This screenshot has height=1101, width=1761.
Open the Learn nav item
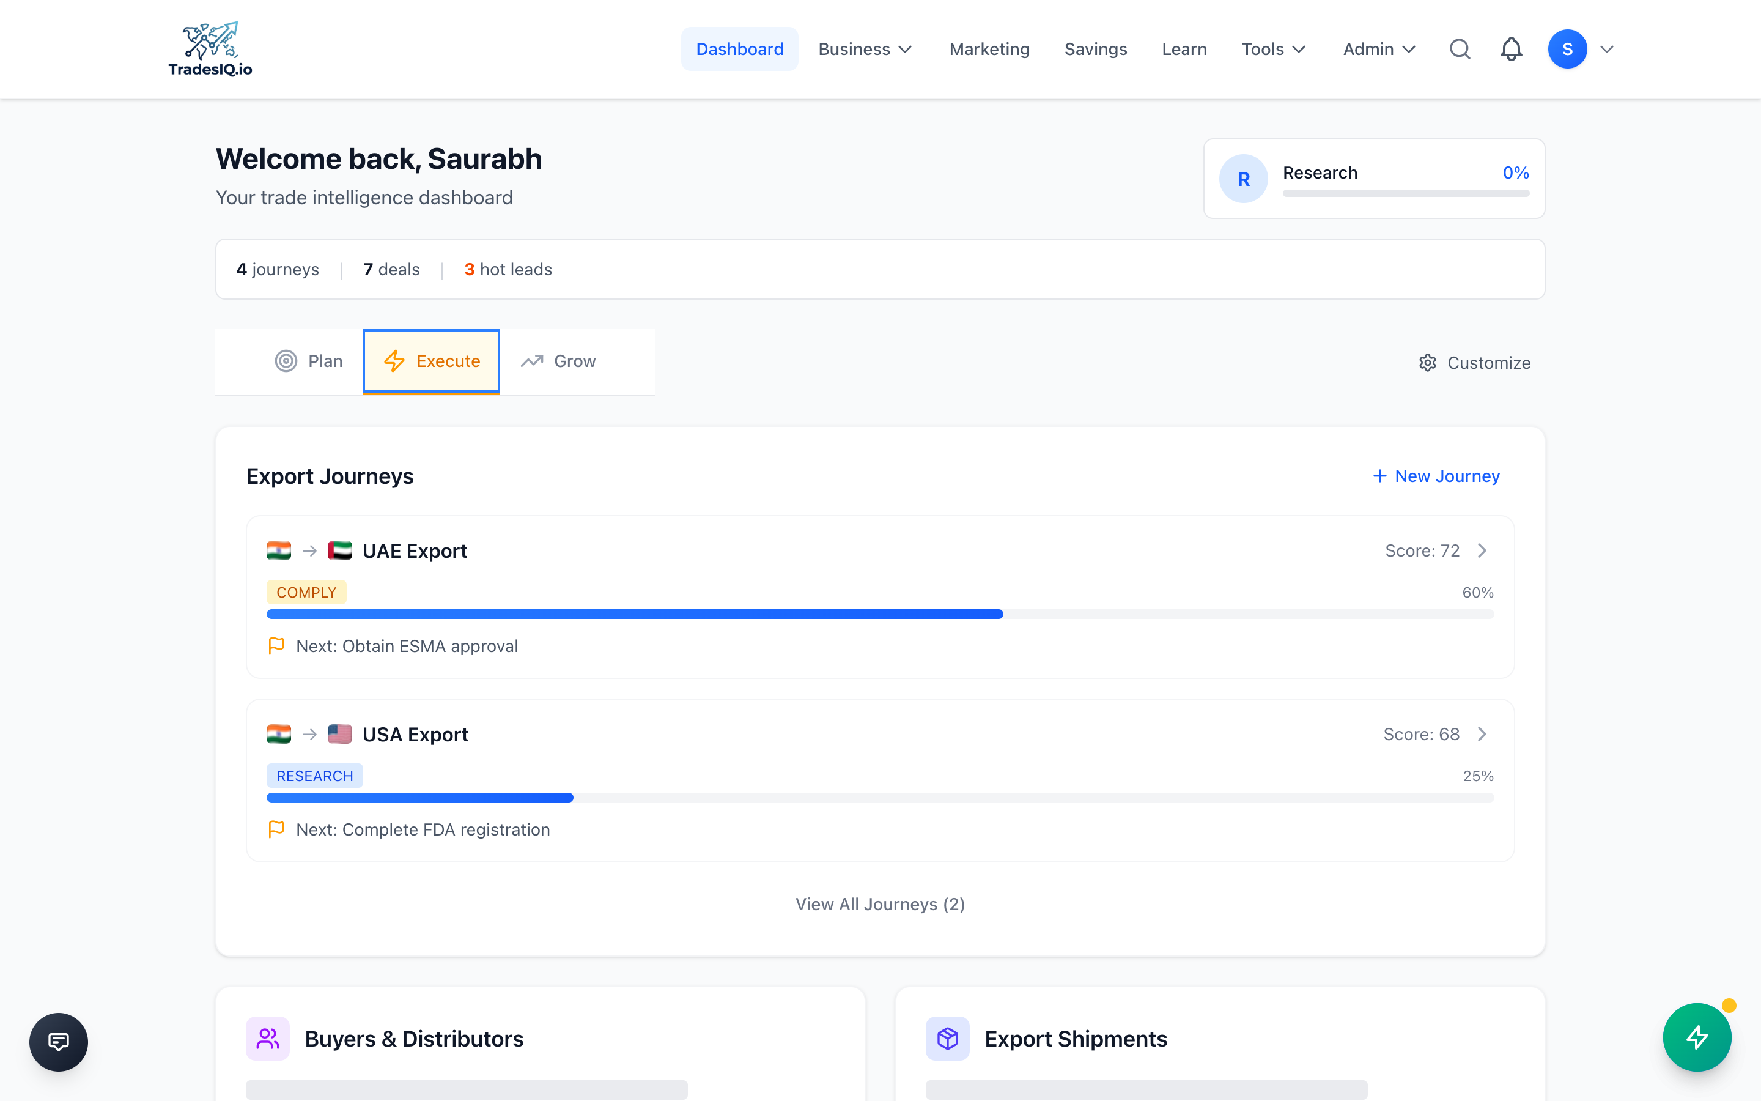[1184, 49]
